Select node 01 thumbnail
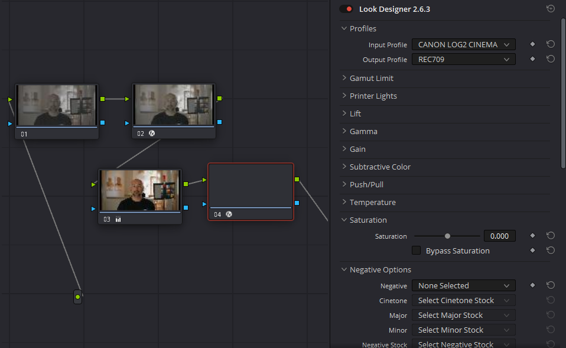The height and width of the screenshot is (348, 566). (57, 105)
